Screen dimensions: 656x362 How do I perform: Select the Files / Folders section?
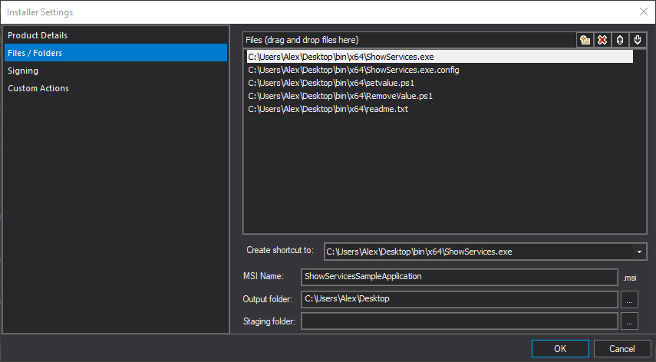point(116,53)
